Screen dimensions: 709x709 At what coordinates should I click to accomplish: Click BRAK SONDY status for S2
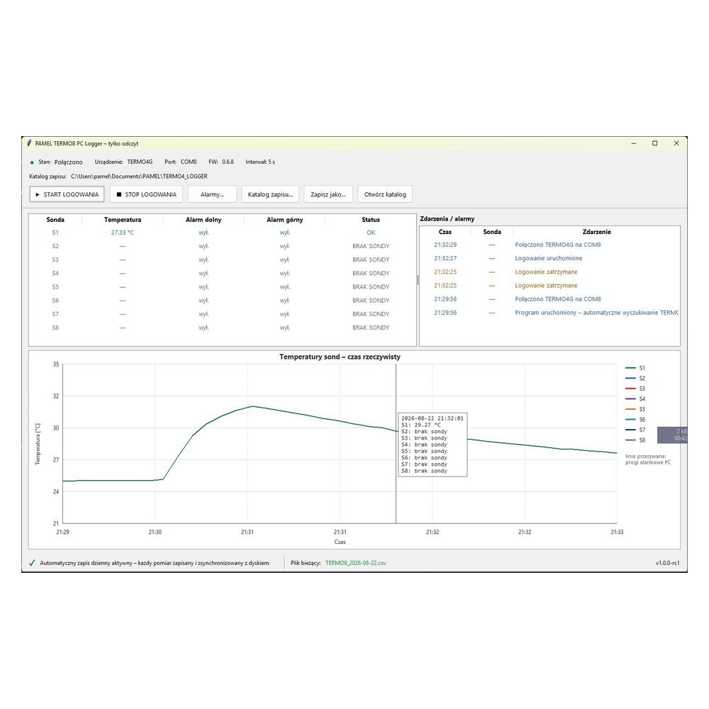click(x=371, y=246)
